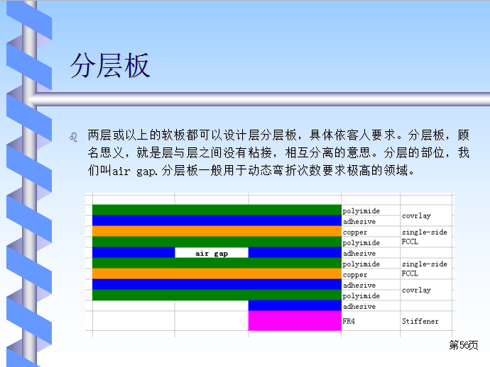Click the bullet glyph before the paragraph

point(72,136)
